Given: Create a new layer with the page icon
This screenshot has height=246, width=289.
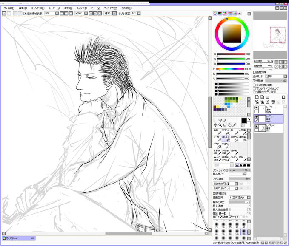Looking at the screenshot, I should pos(257,97).
